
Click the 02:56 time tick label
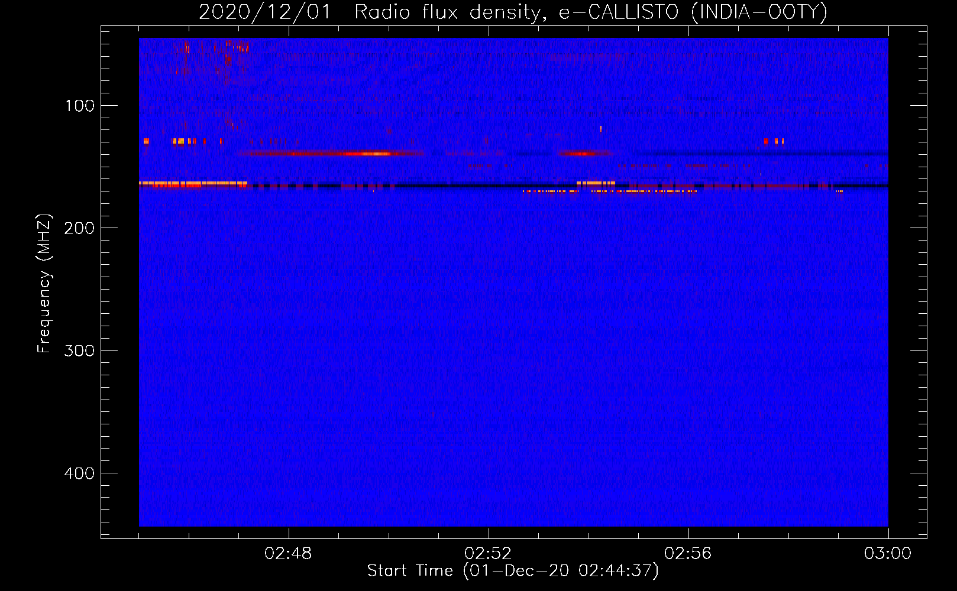coord(688,554)
